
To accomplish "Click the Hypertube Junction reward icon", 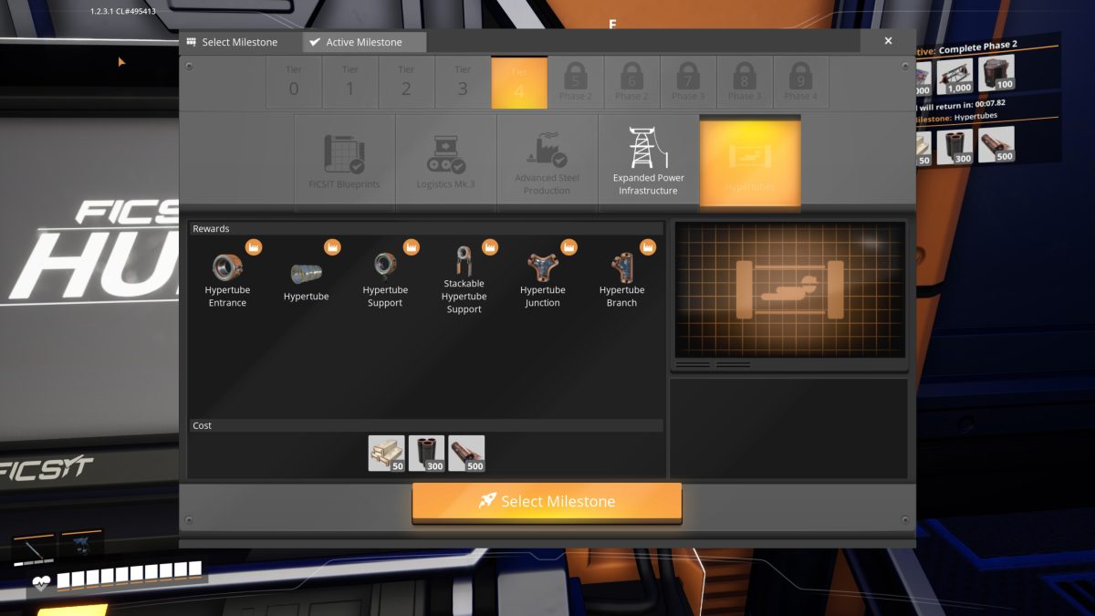I will 543,267.
